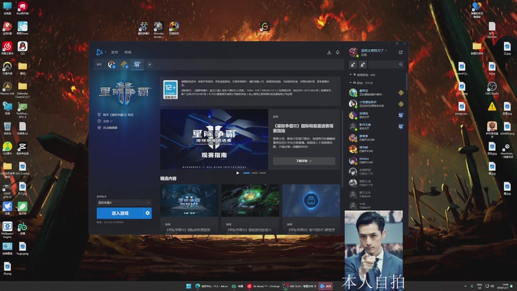Open the 游戏 (Games) menu
Screen dimensions: 517x291
coord(114,52)
